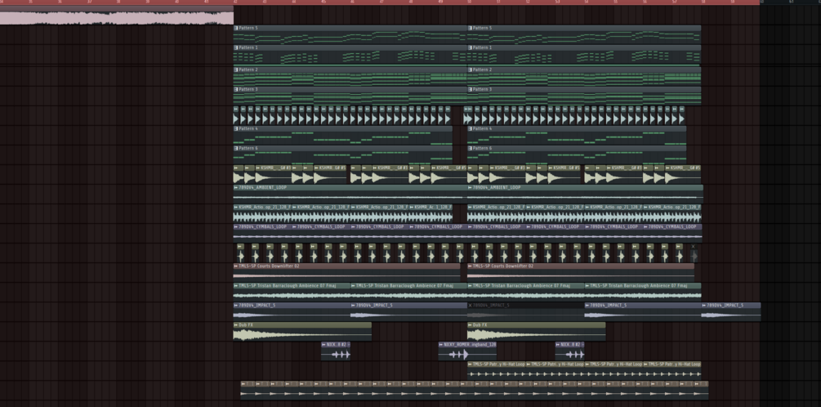Open the clip menu icon of Pattern 2 at bar 42
The image size is (821, 407).
click(x=236, y=69)
